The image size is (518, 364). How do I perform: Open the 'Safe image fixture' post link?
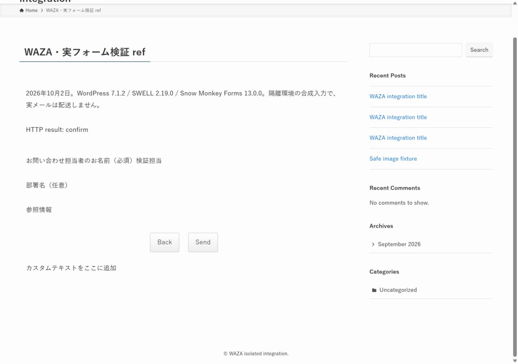pyautogui.click(x=393, y=159)
